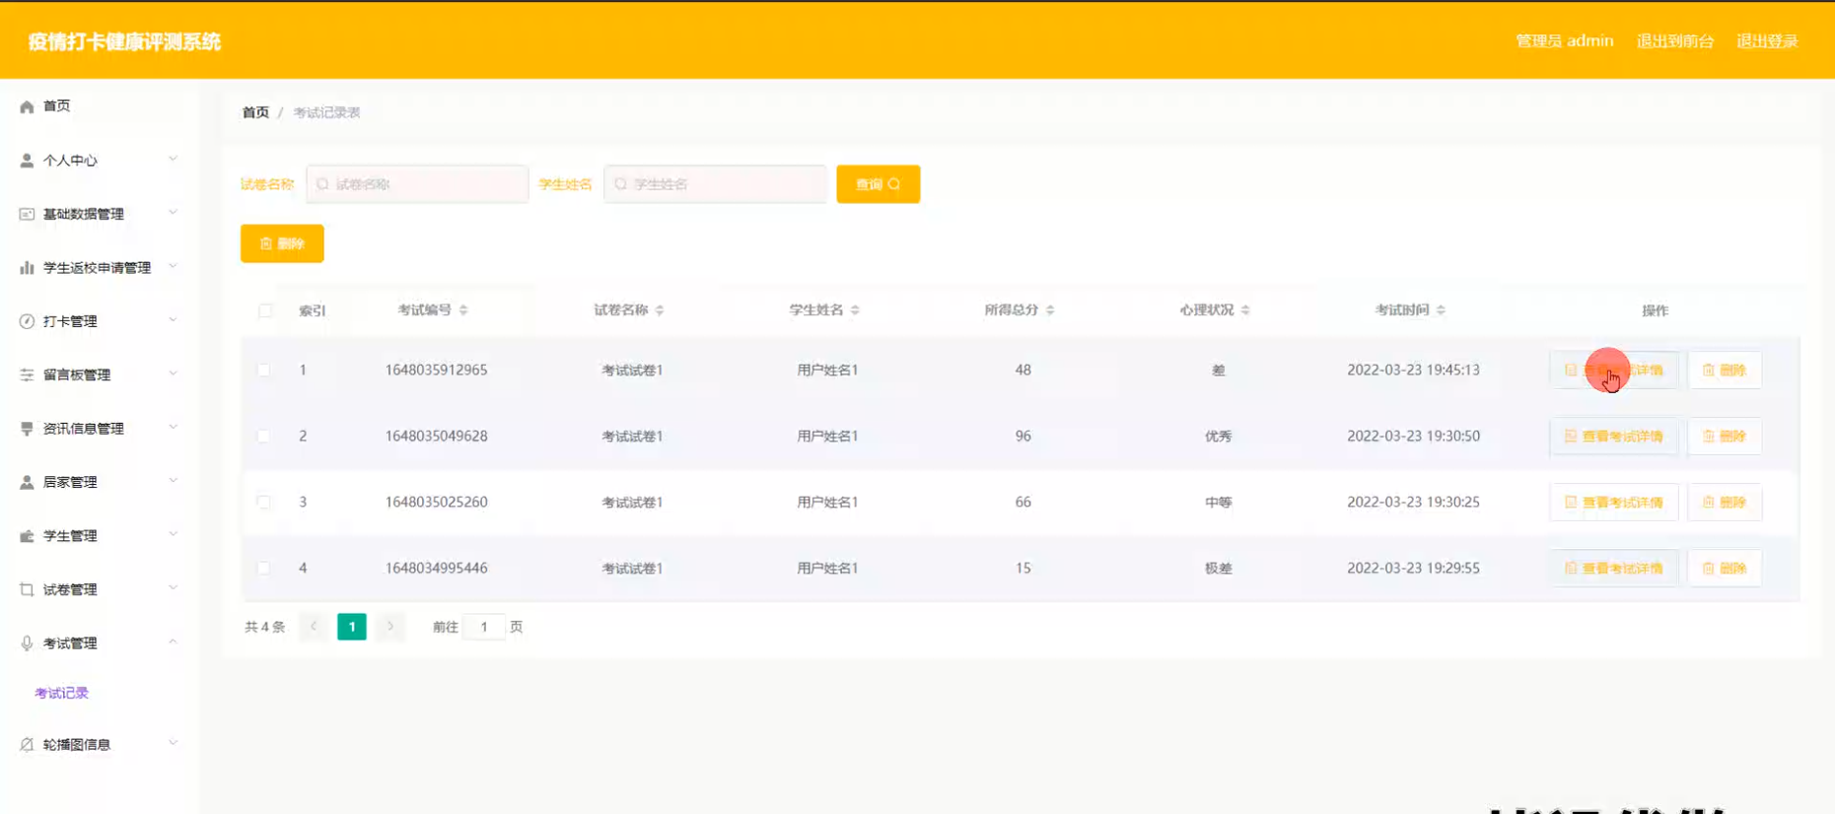Click the user icon for 居家管理
Viewport: 1835px width, 814px height.
pyautogui.click(x=27, y=482)
